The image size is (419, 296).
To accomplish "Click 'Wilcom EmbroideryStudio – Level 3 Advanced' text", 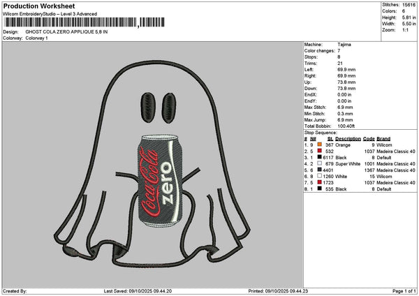I will [x=50, y=14].
